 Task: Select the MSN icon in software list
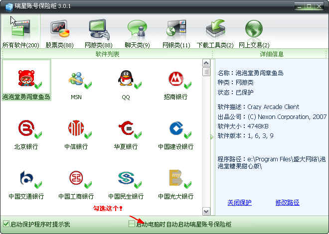tap(76, 85)
